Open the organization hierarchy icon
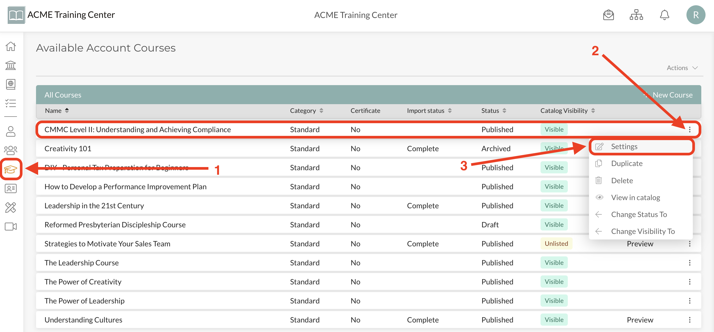Image resolution: width=714 pixels, height=332 pixels. 636,15
